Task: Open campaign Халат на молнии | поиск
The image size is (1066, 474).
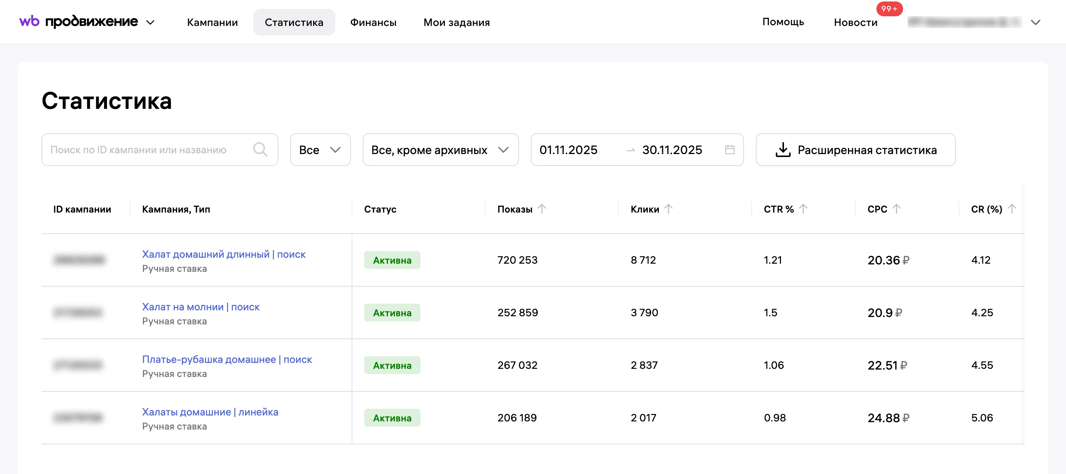Action: click(201, 307)
